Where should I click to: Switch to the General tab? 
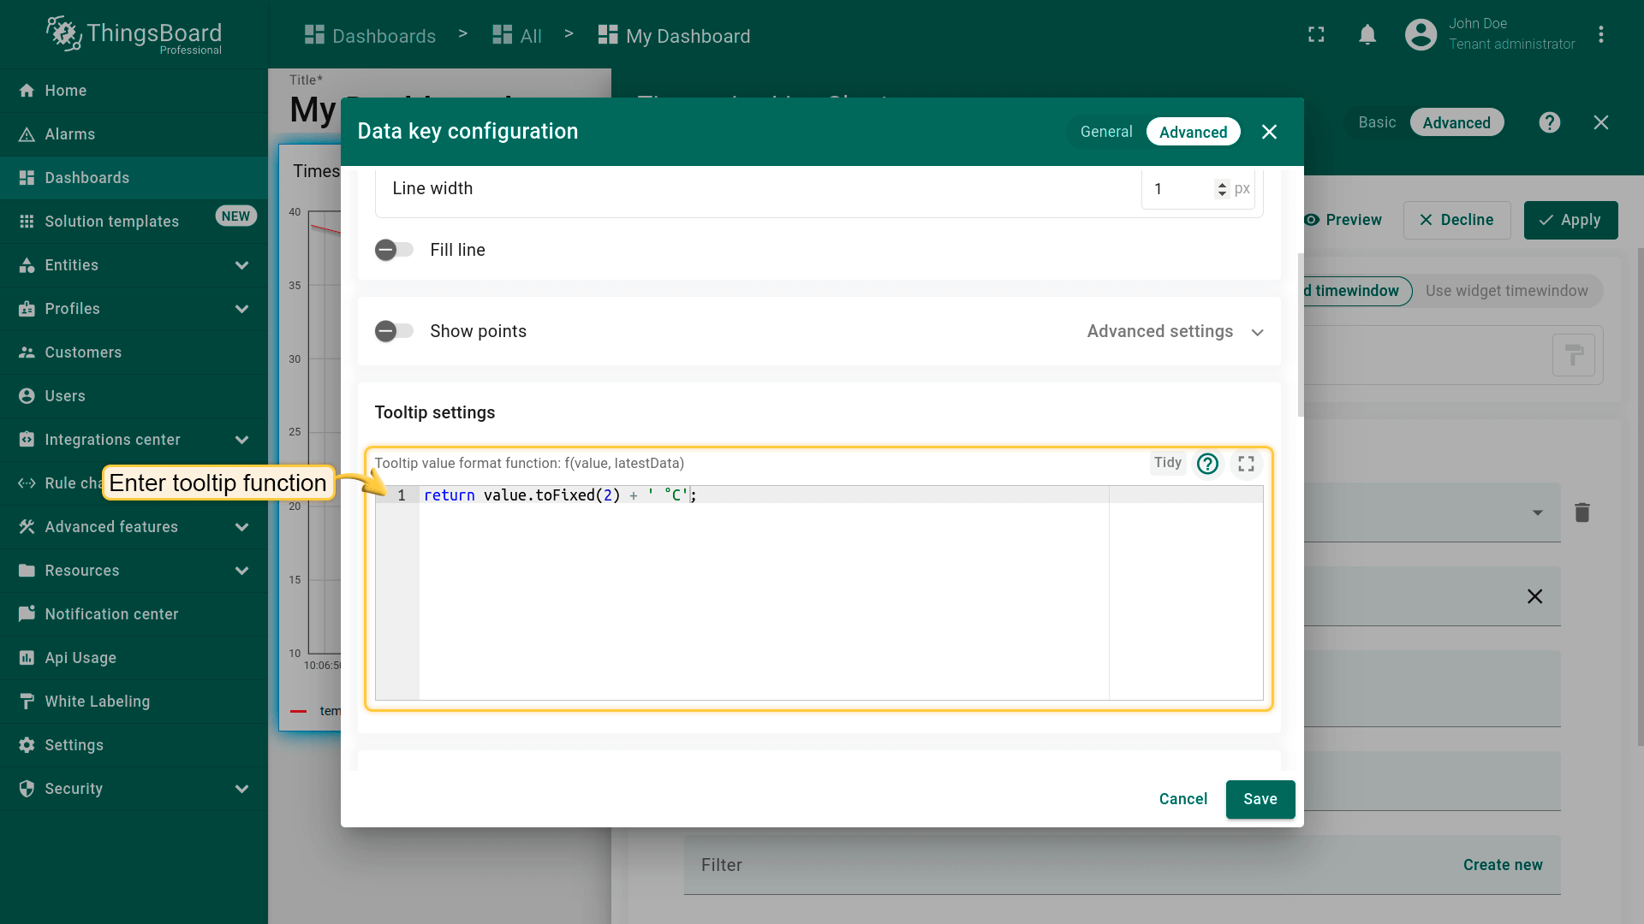1105,132
